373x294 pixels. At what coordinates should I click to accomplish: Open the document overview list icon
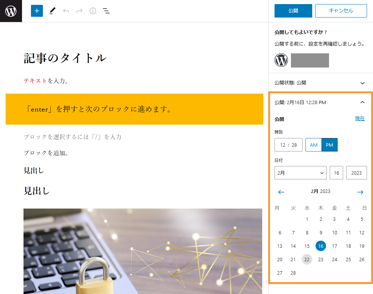(x=106, y=11)
